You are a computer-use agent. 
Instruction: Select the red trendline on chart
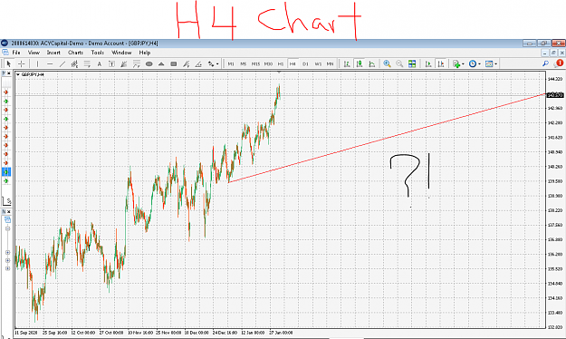point(387,138)
